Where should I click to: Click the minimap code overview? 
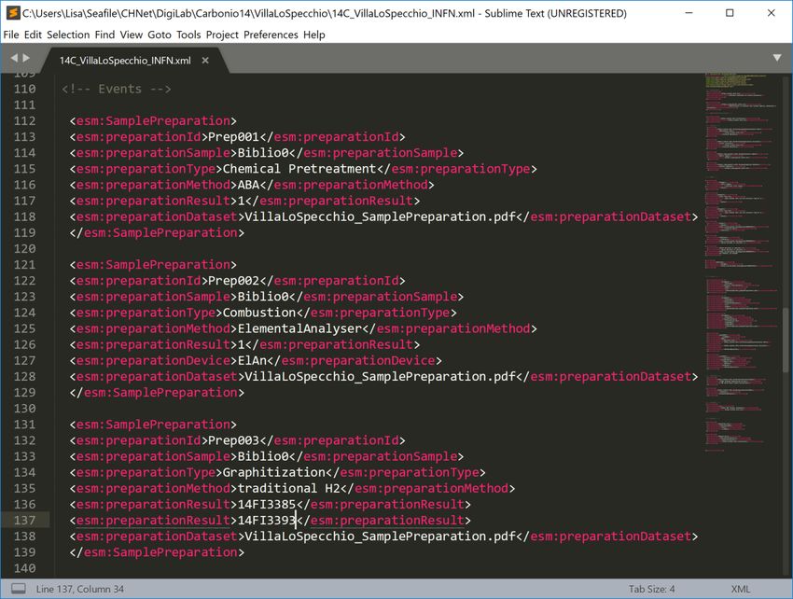coord(742,280)
